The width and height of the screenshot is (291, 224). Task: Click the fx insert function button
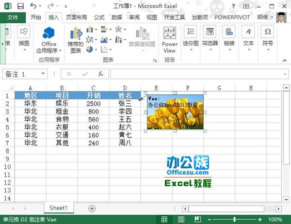(100, 74)
